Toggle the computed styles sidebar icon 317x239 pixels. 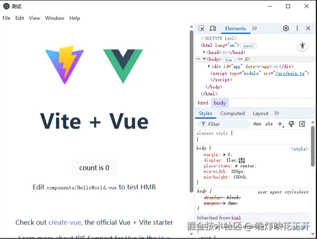[x=302, y=124]
